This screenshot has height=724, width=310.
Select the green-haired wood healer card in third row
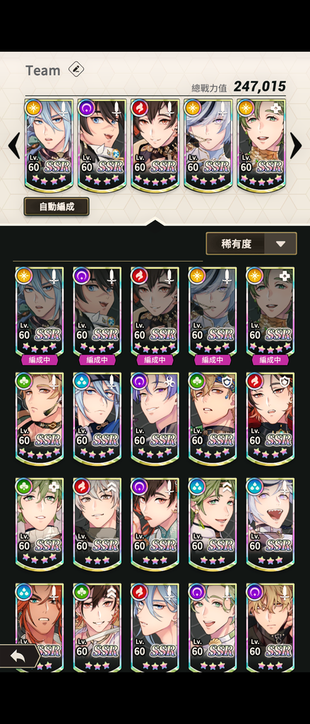40,524
